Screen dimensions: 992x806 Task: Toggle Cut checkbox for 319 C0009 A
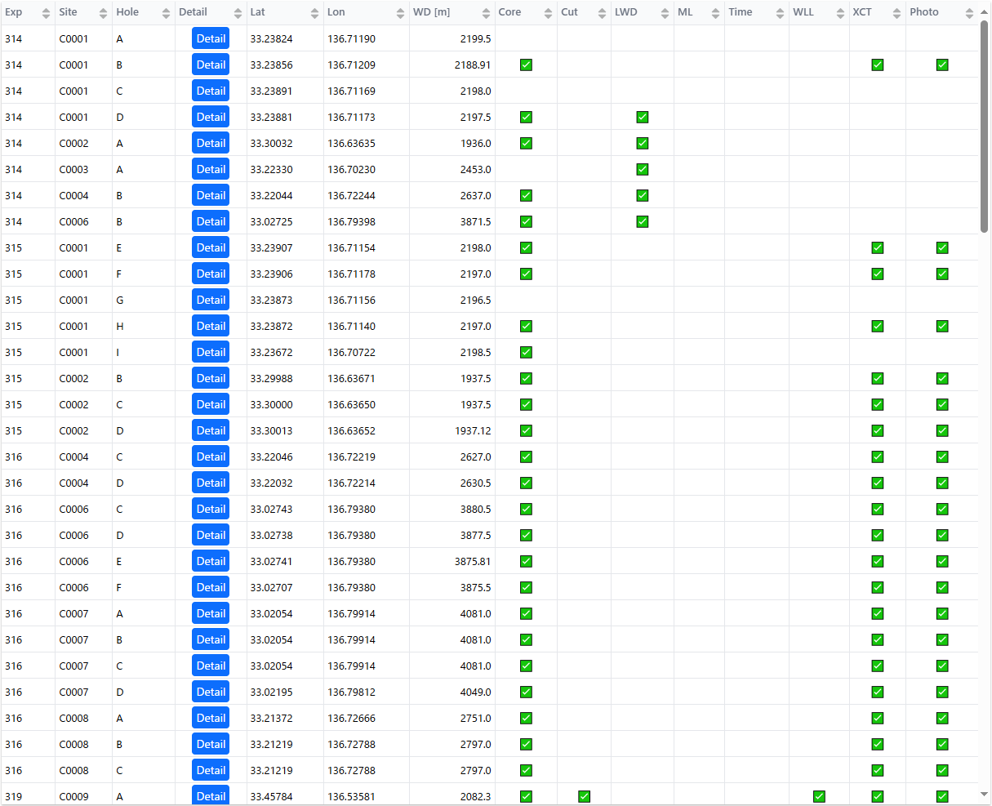(x=584, y=796)
